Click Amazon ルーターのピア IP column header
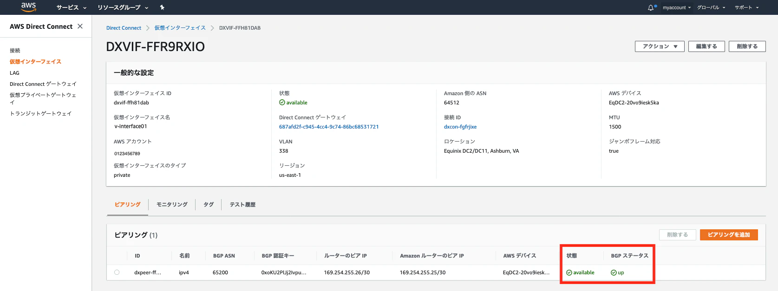Screen dimensions: 778x291 432,256
